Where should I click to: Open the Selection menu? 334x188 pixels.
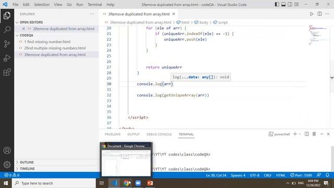click(42, 5)
